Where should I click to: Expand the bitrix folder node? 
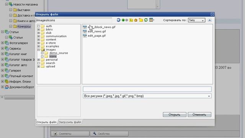click(39, 30)
